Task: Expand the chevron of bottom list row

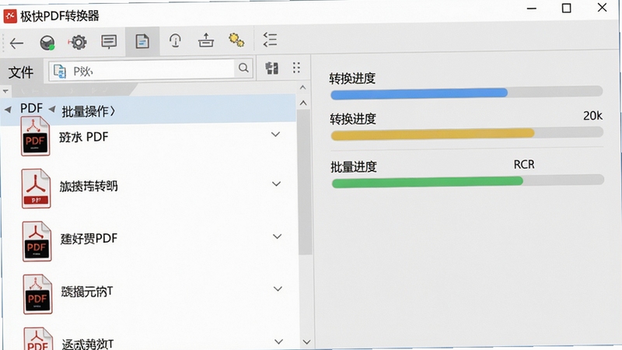Action: coord(279,341)
